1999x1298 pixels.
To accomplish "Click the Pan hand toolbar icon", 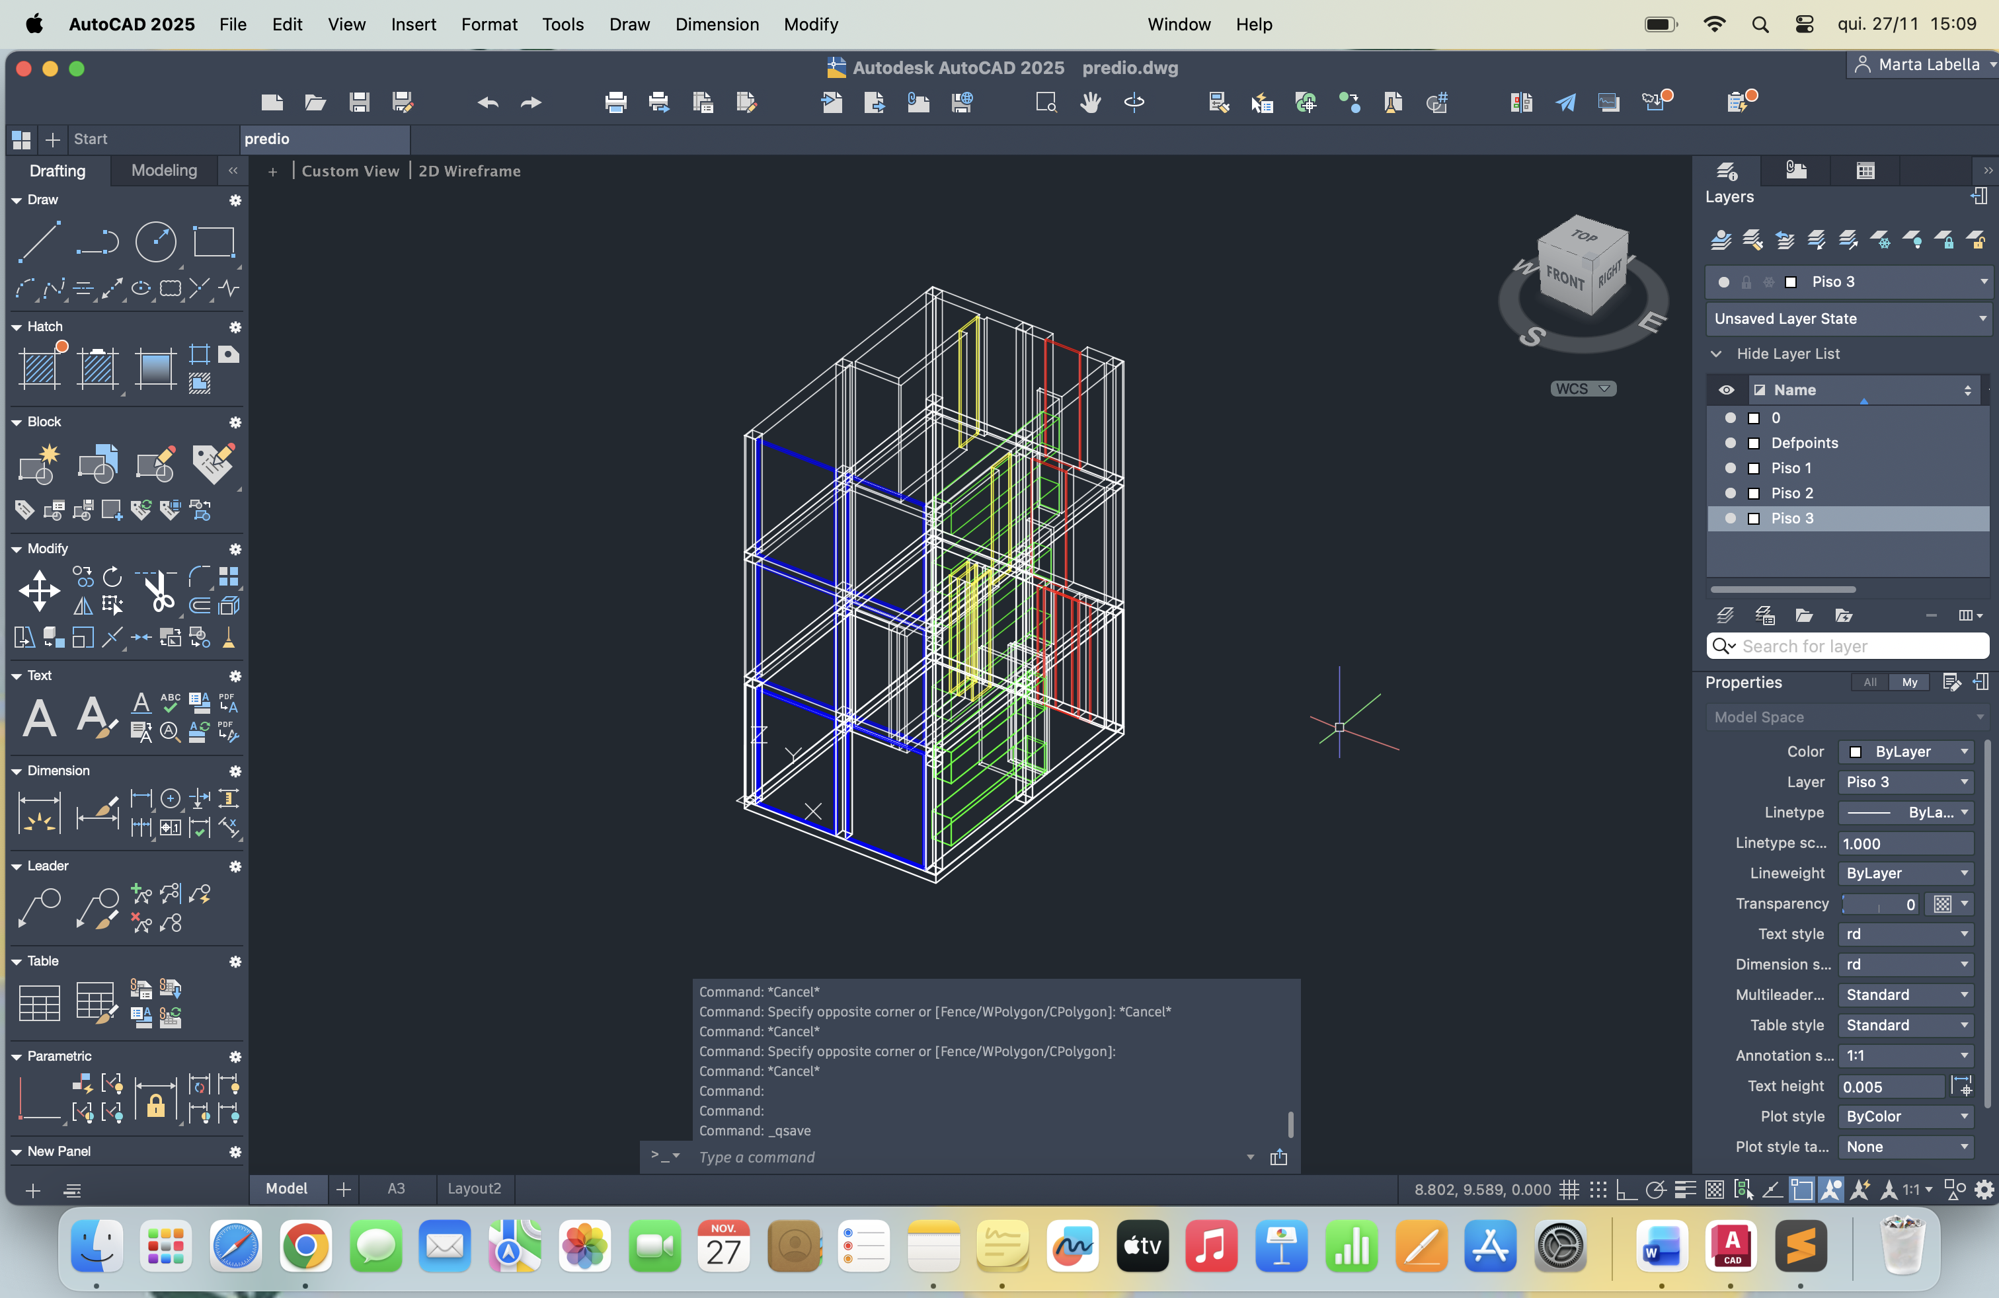I will pyautogui.click(x=1090, y=102).
